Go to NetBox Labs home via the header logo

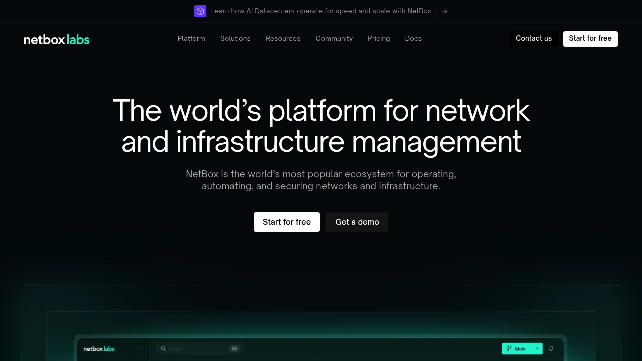[57, 39]
